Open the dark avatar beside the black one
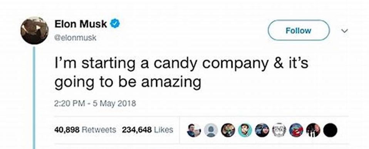Viewport: 369px width, 149px height. click(x=313, y=130)
